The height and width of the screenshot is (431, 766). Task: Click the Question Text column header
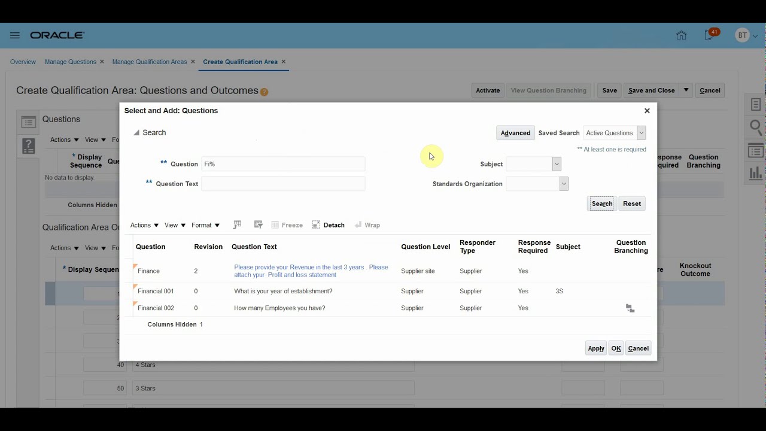click(254, 247)
